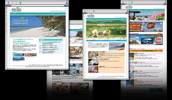Click the rightmost footer link in the front-left window
The height and width of the screenshot is (100, 172).
tap(59, 65)
